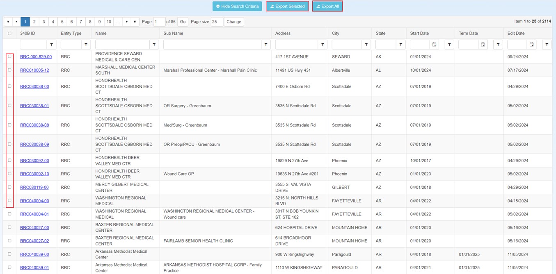Viewport: 556px width, 274px height.
Task: Focus the Sub Name filter text box
Action: click(212, 44)
